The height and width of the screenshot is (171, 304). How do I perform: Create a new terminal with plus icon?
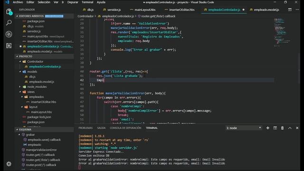[x=268, y=128]
